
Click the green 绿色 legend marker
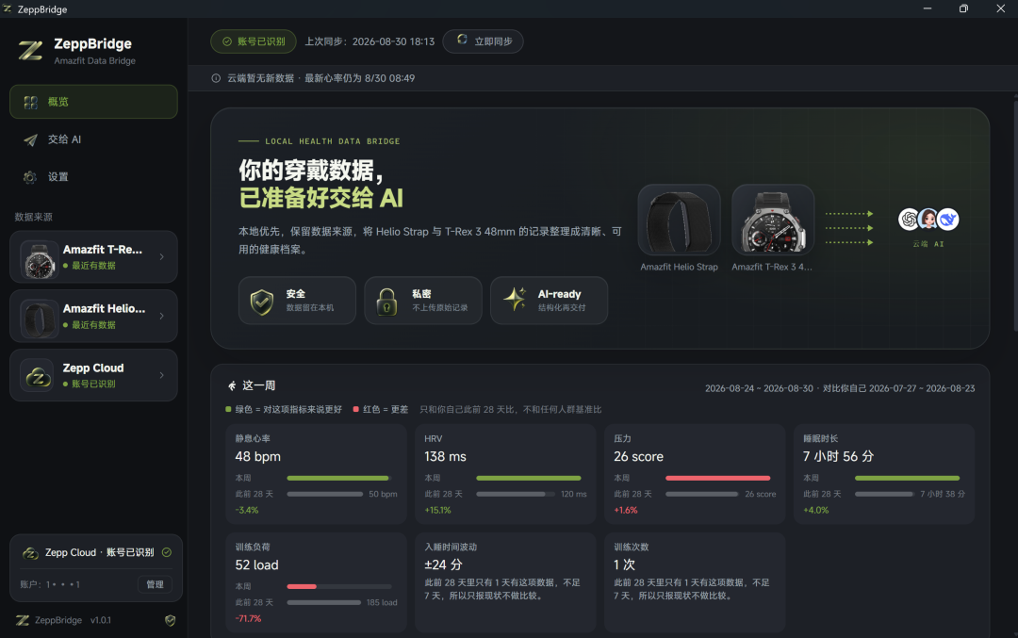point(228,410)
